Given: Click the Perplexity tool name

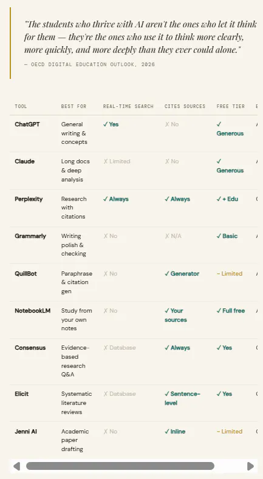Looking at the screenshot, I should (x=29, y=199).
